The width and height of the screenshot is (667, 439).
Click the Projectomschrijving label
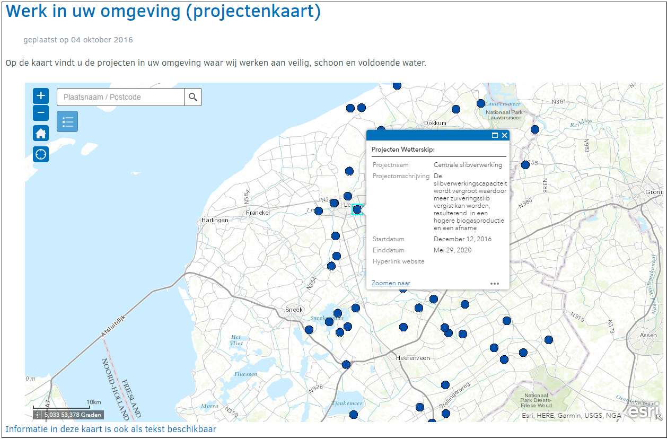(401, 176)
